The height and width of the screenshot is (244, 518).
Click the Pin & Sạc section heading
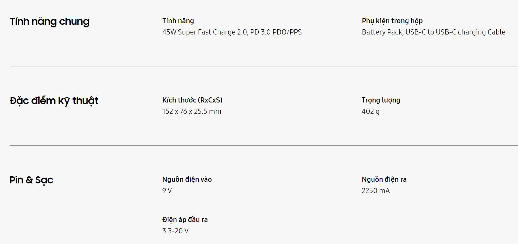pos(31,180)
